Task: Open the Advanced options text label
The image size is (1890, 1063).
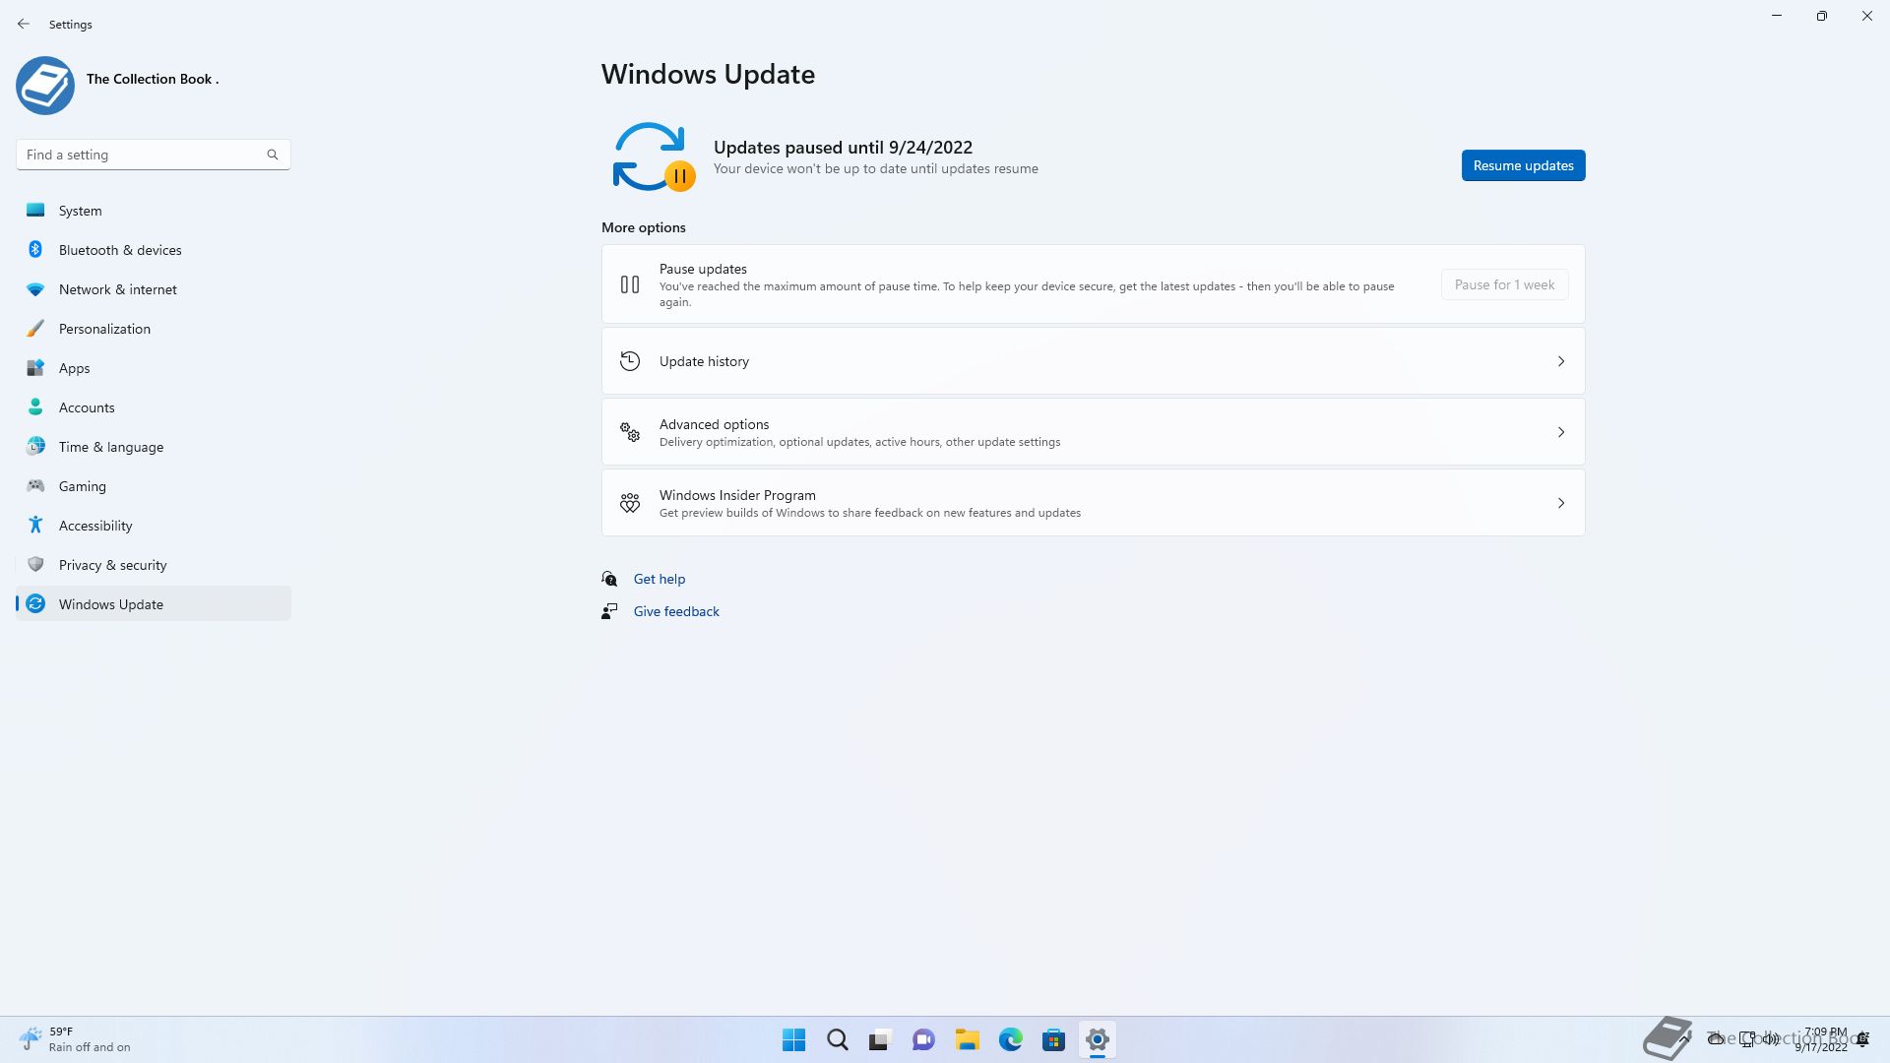Action: pyautogui.click(x=714, y=424)
